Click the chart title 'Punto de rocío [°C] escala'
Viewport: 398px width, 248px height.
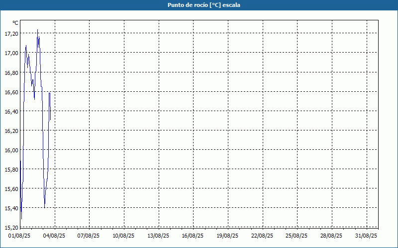204,5
